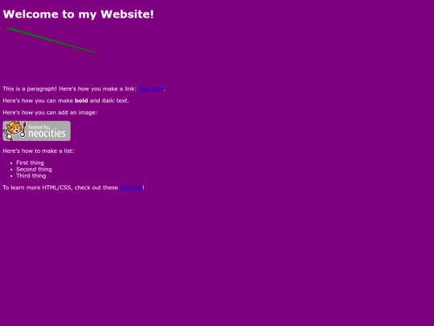
Task: Click the text Here's how you can add an image:
Action: pos(50,113)
